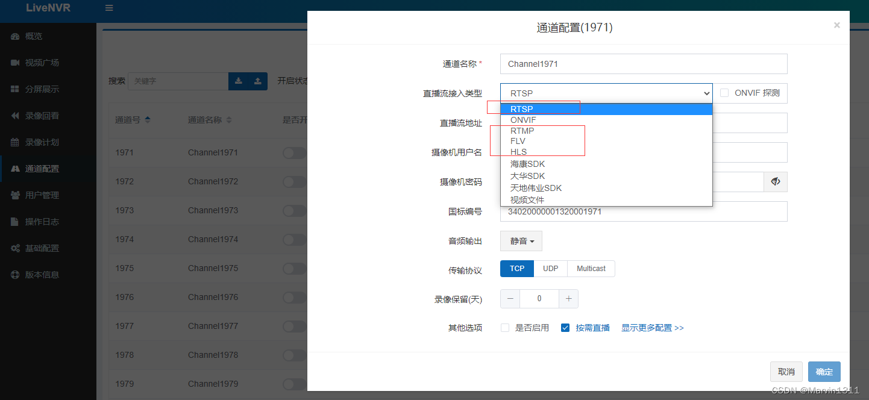Decrease 录像保留 days with minus button

point(510,299)
